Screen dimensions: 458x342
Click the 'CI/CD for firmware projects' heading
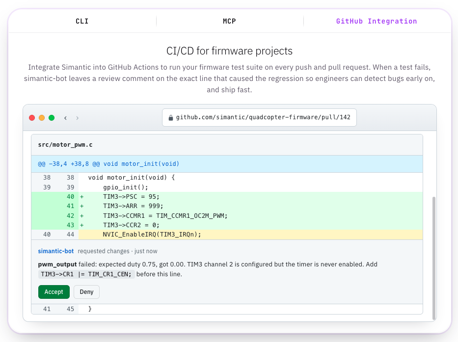(x=229, y=51)
